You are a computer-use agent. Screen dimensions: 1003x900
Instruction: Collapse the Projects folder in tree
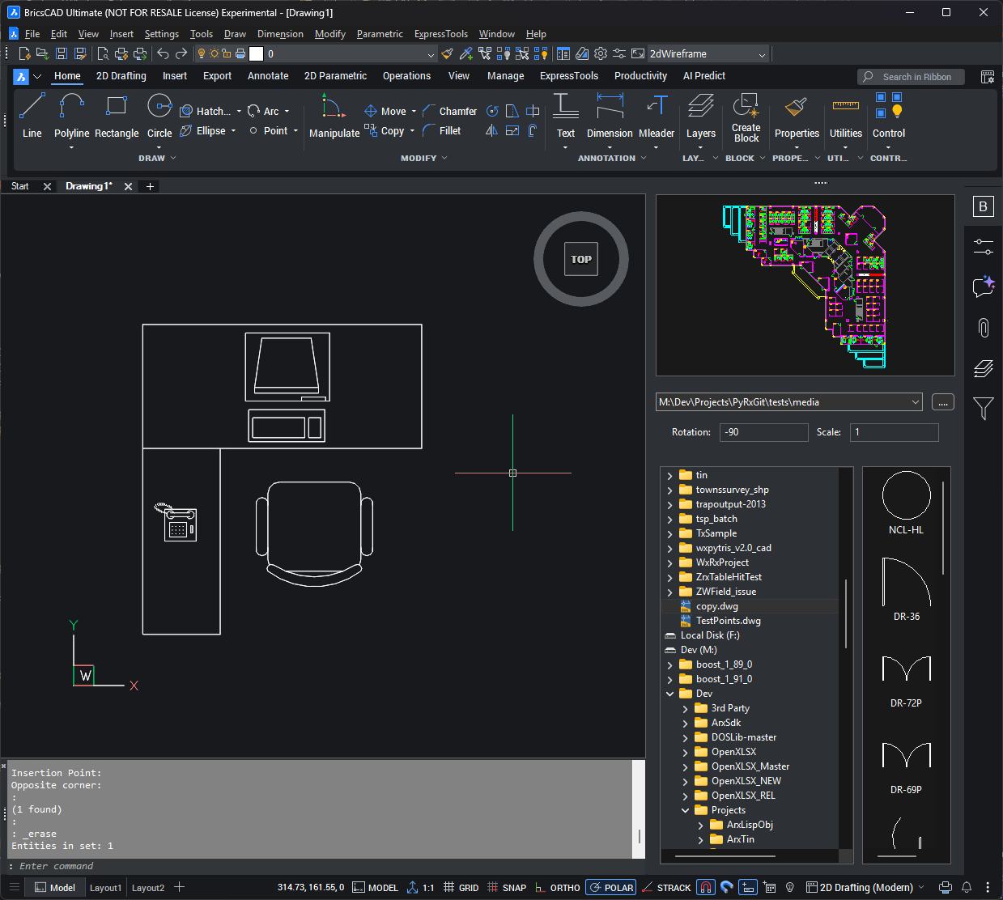[686, 810]
